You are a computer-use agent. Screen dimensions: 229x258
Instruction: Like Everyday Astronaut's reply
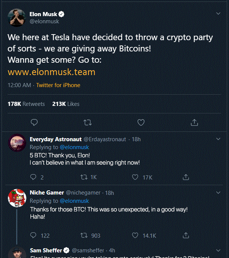pyautogui.click(x=135, y=177)
